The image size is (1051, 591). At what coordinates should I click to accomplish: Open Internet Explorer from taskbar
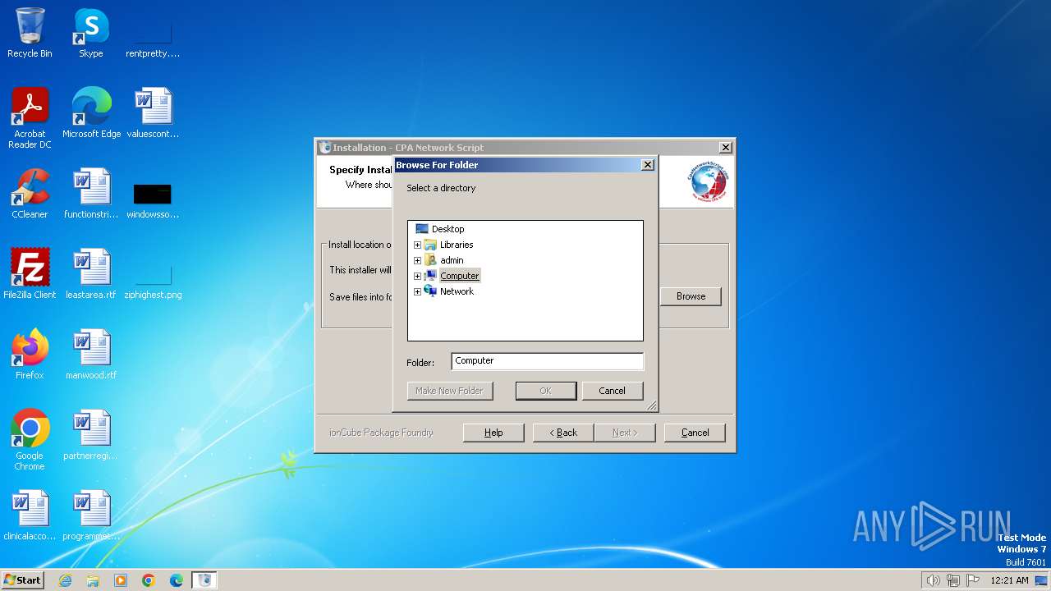pos(65,580)
